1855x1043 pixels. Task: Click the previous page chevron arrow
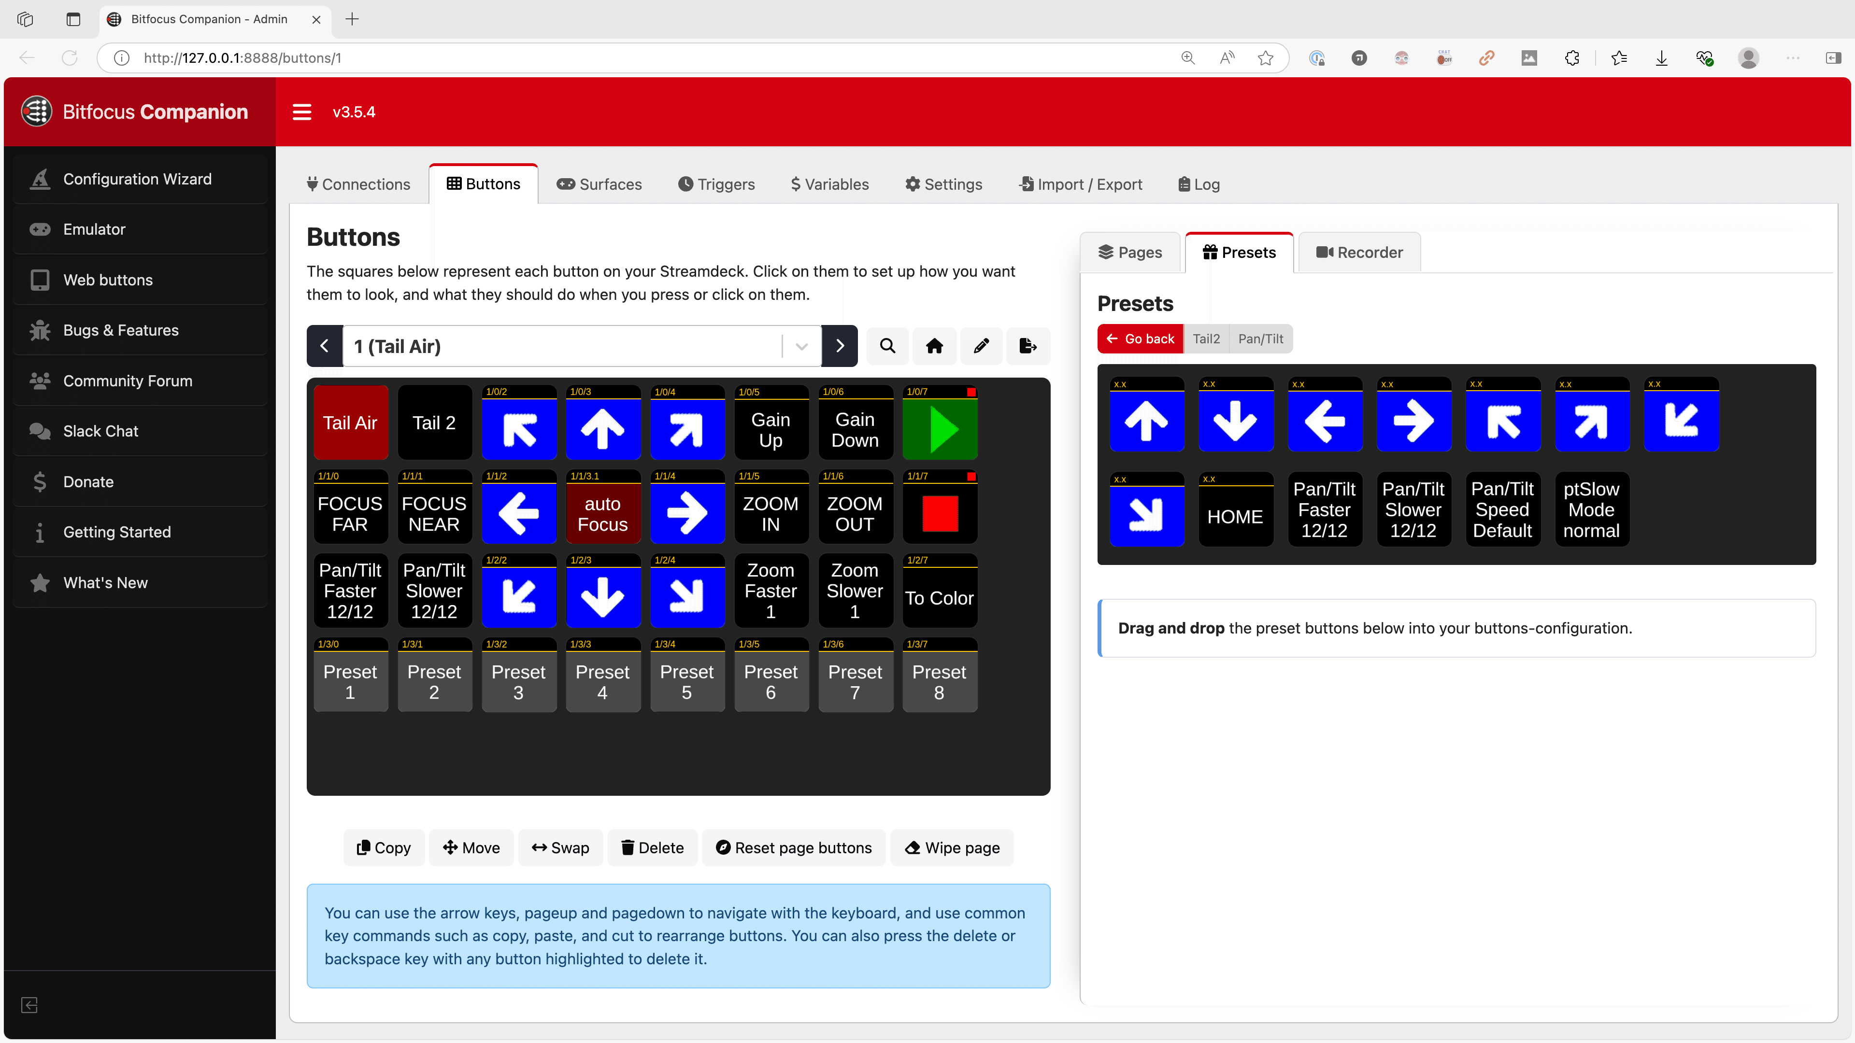point(324,346)
